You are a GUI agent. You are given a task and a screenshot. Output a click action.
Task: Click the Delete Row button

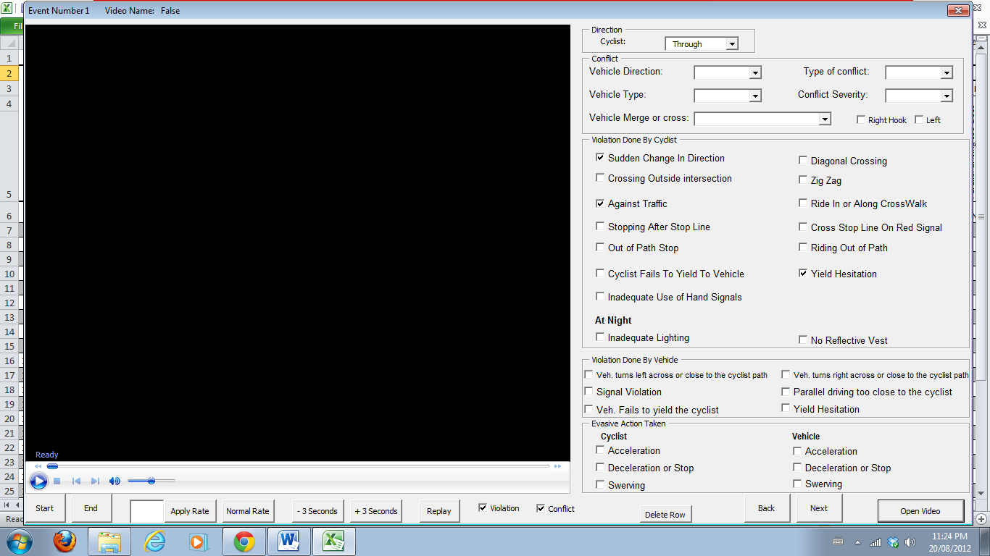[666, 514]
